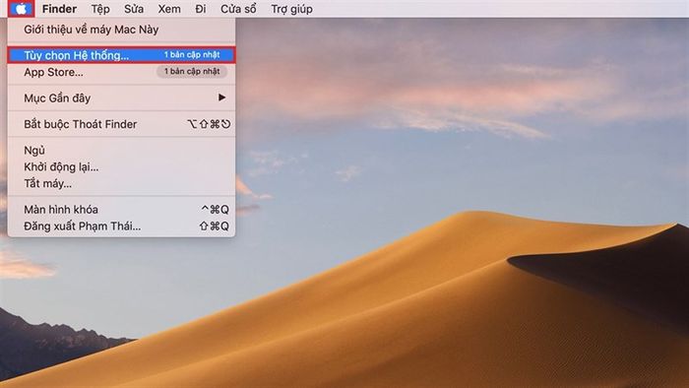Choose Bắt buộc Thoát Finder
This screenshot has width=689, height=388.
121,124
